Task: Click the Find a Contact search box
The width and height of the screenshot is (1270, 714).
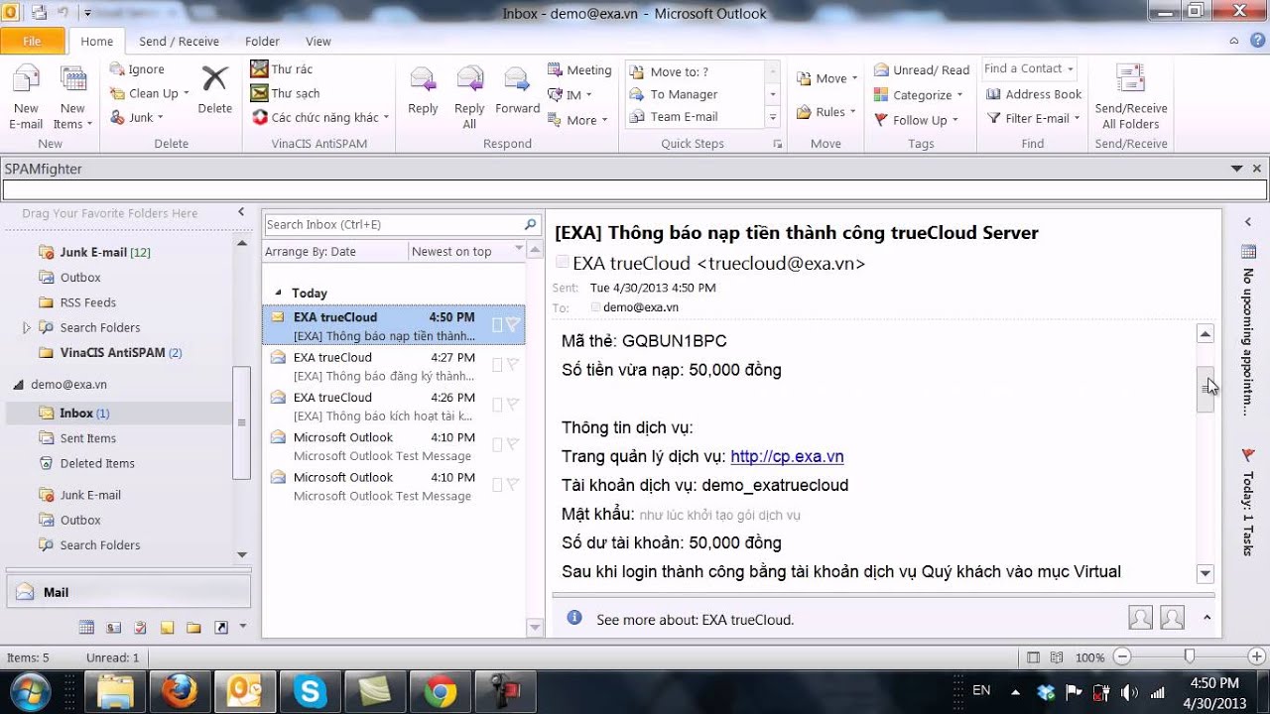Action: tap(1029, 68)
